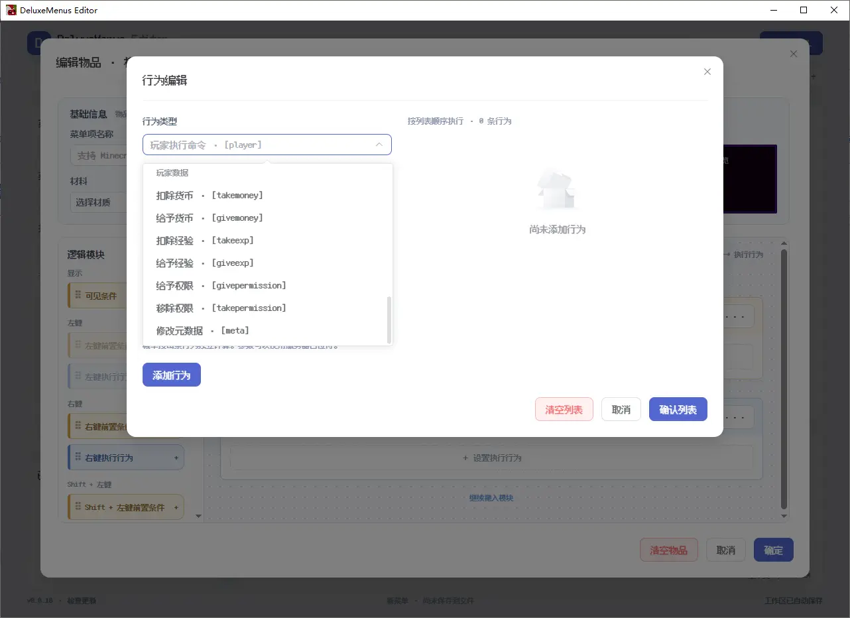Close the 行为编辑 dialog with X
This screenshot has width=850, height=618.
pos(707,72)
